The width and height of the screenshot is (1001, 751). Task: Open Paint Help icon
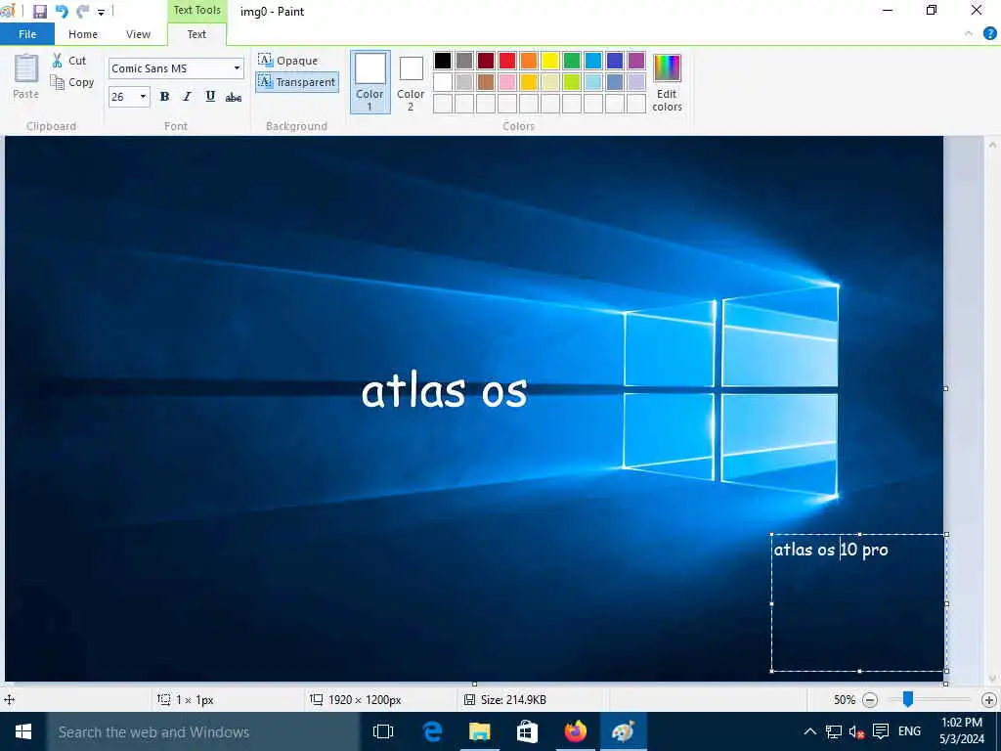click(989, 34)
